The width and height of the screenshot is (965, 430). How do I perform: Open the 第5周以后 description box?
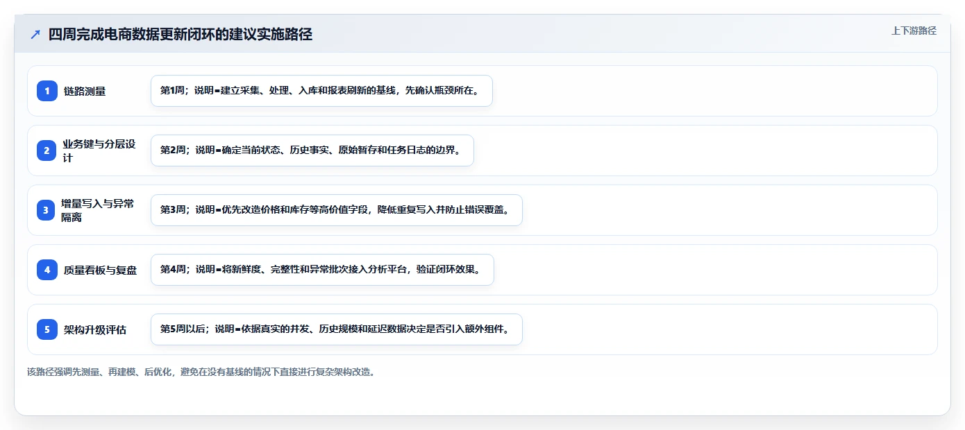pos(336,329)
